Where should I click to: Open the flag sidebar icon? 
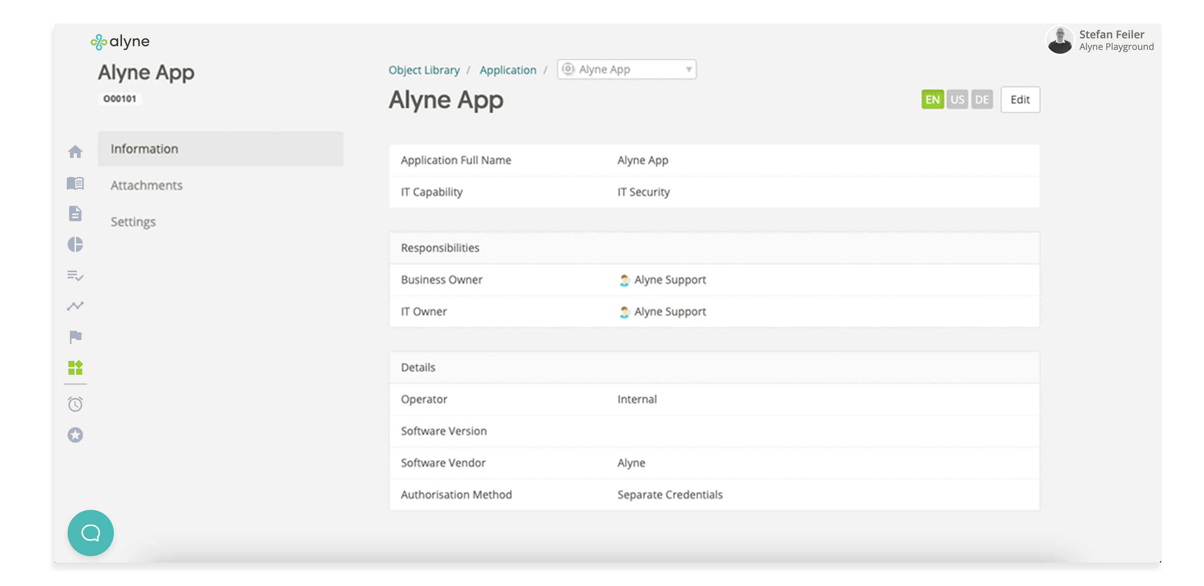pyautogui.click(x=75, y=337)
